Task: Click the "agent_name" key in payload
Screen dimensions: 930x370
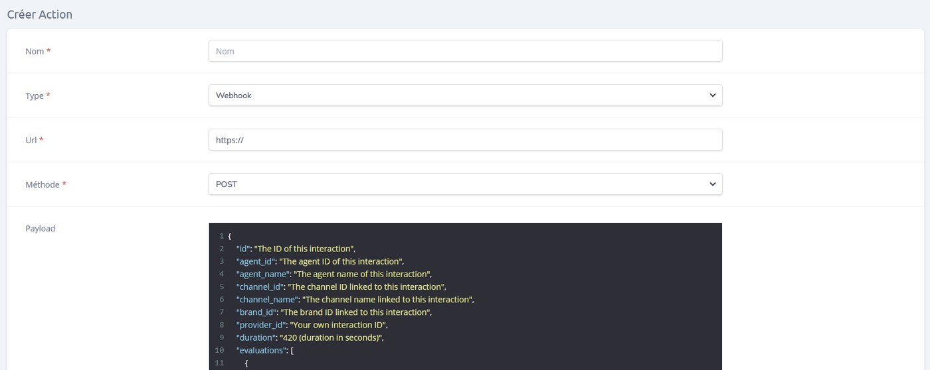Action: (263, 274)
